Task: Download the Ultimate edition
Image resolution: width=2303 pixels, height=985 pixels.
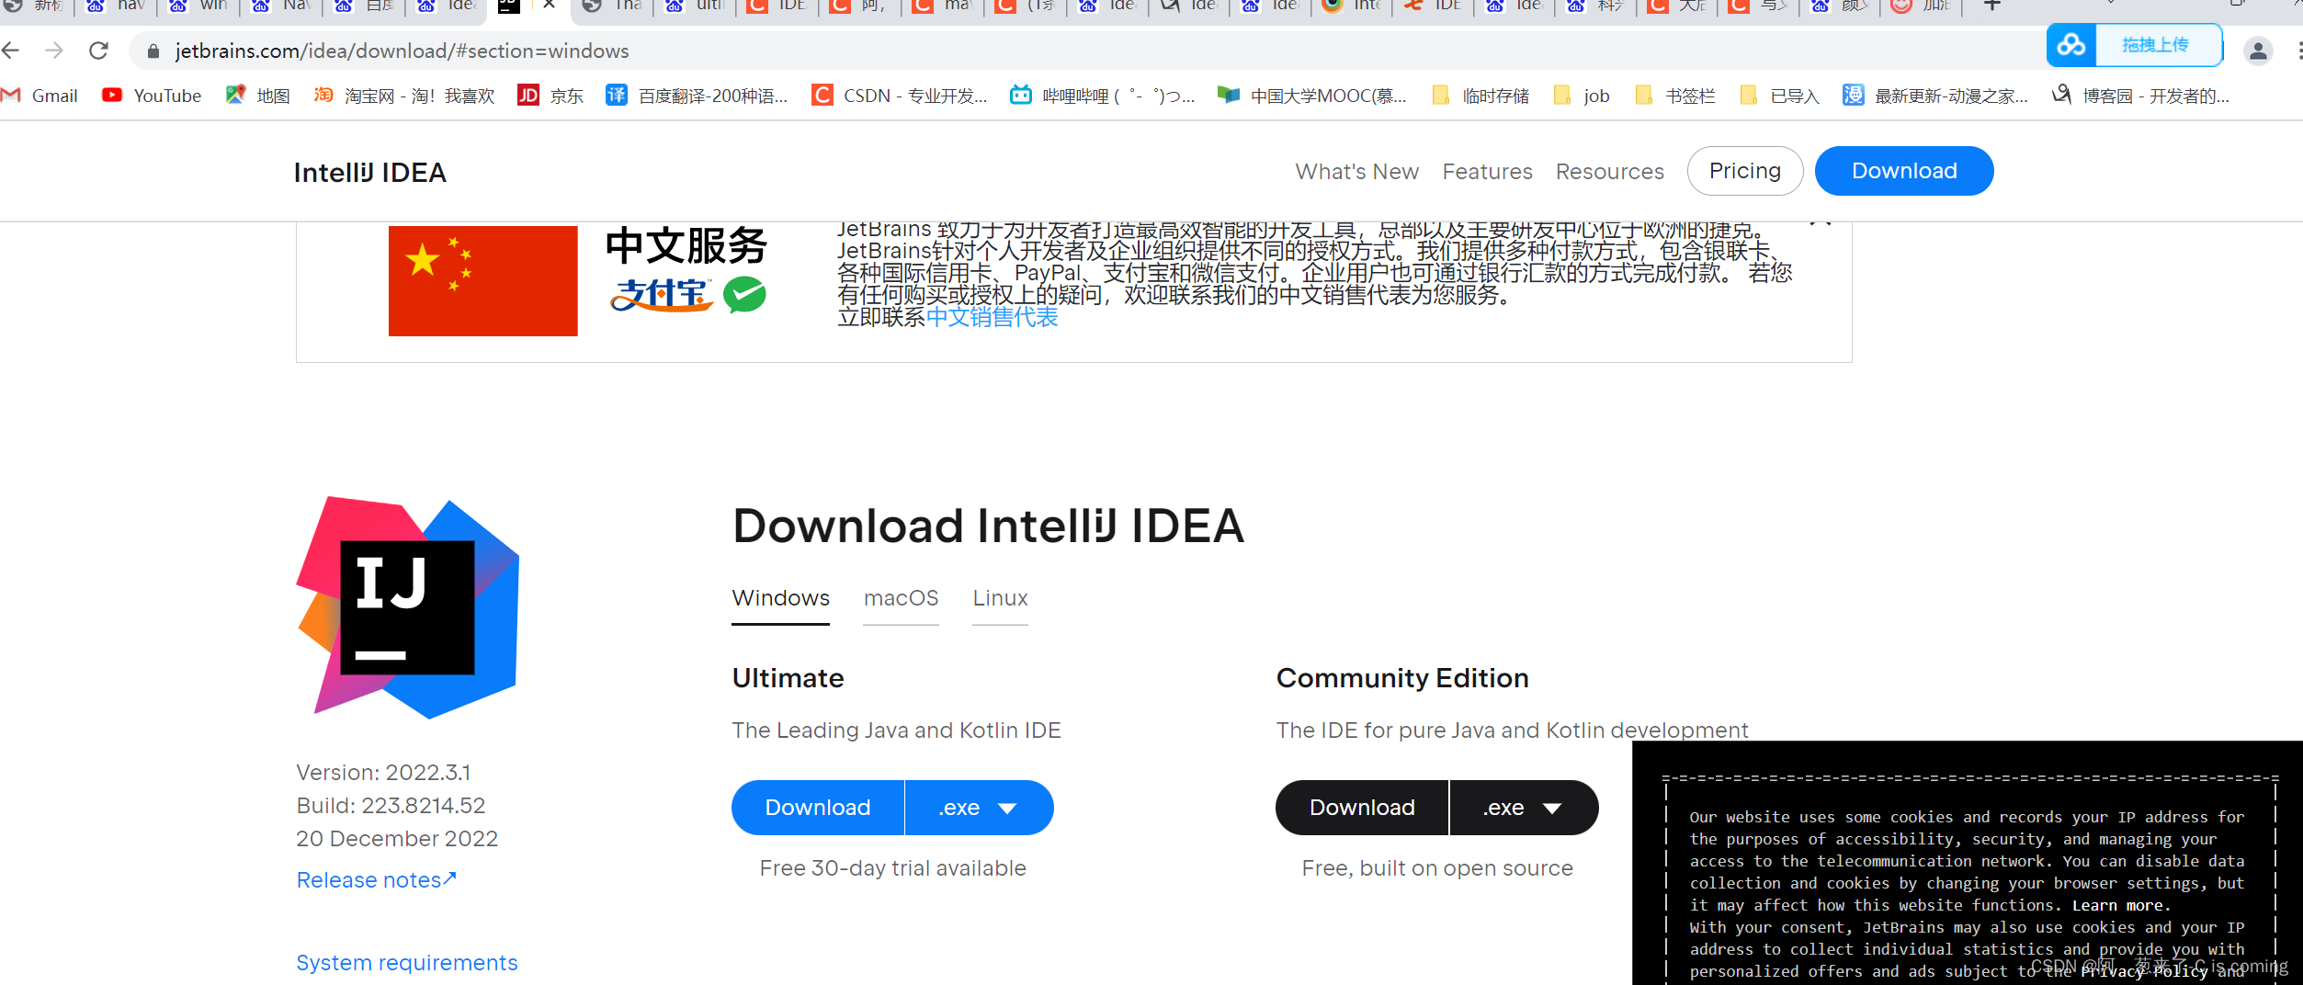Action: [817, 808]
